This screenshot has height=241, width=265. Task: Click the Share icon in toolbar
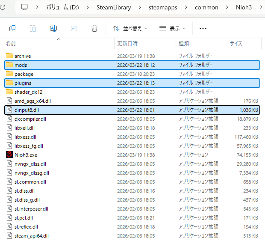[x=74, y=28]
